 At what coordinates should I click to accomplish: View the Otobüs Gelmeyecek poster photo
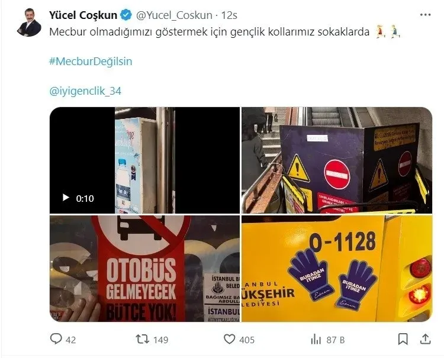(x=144, y=269)
